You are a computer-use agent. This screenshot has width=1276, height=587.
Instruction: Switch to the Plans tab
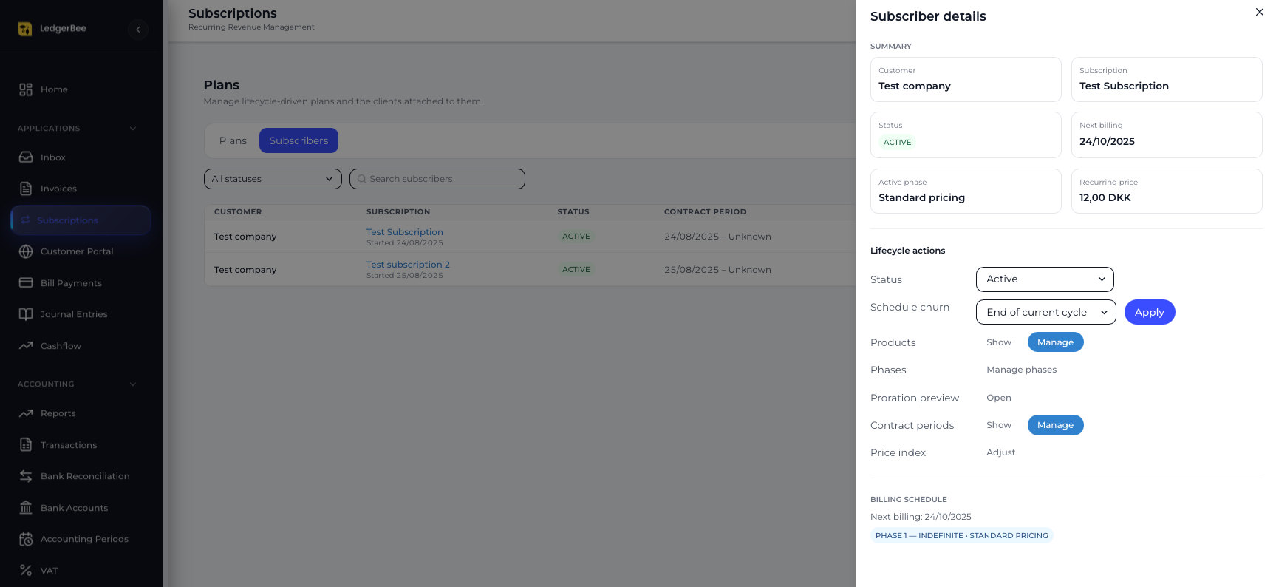pyautogui.click(x=233, y=140)
